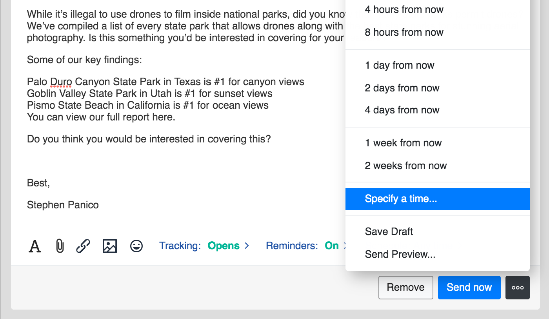Viewport: 549px width, 319px height.
Task: Select "2 days from now" option
Action: pyautogui.click(x=402, y=88)
